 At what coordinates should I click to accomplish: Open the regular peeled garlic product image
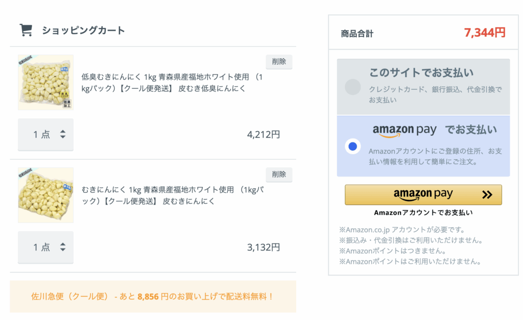(45, 195)
